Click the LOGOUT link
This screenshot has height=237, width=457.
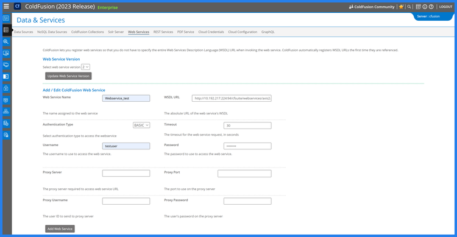[445, 7]
